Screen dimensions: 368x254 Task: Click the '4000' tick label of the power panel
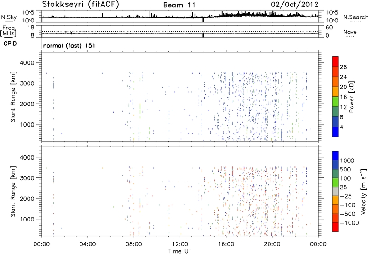[27, 63]
